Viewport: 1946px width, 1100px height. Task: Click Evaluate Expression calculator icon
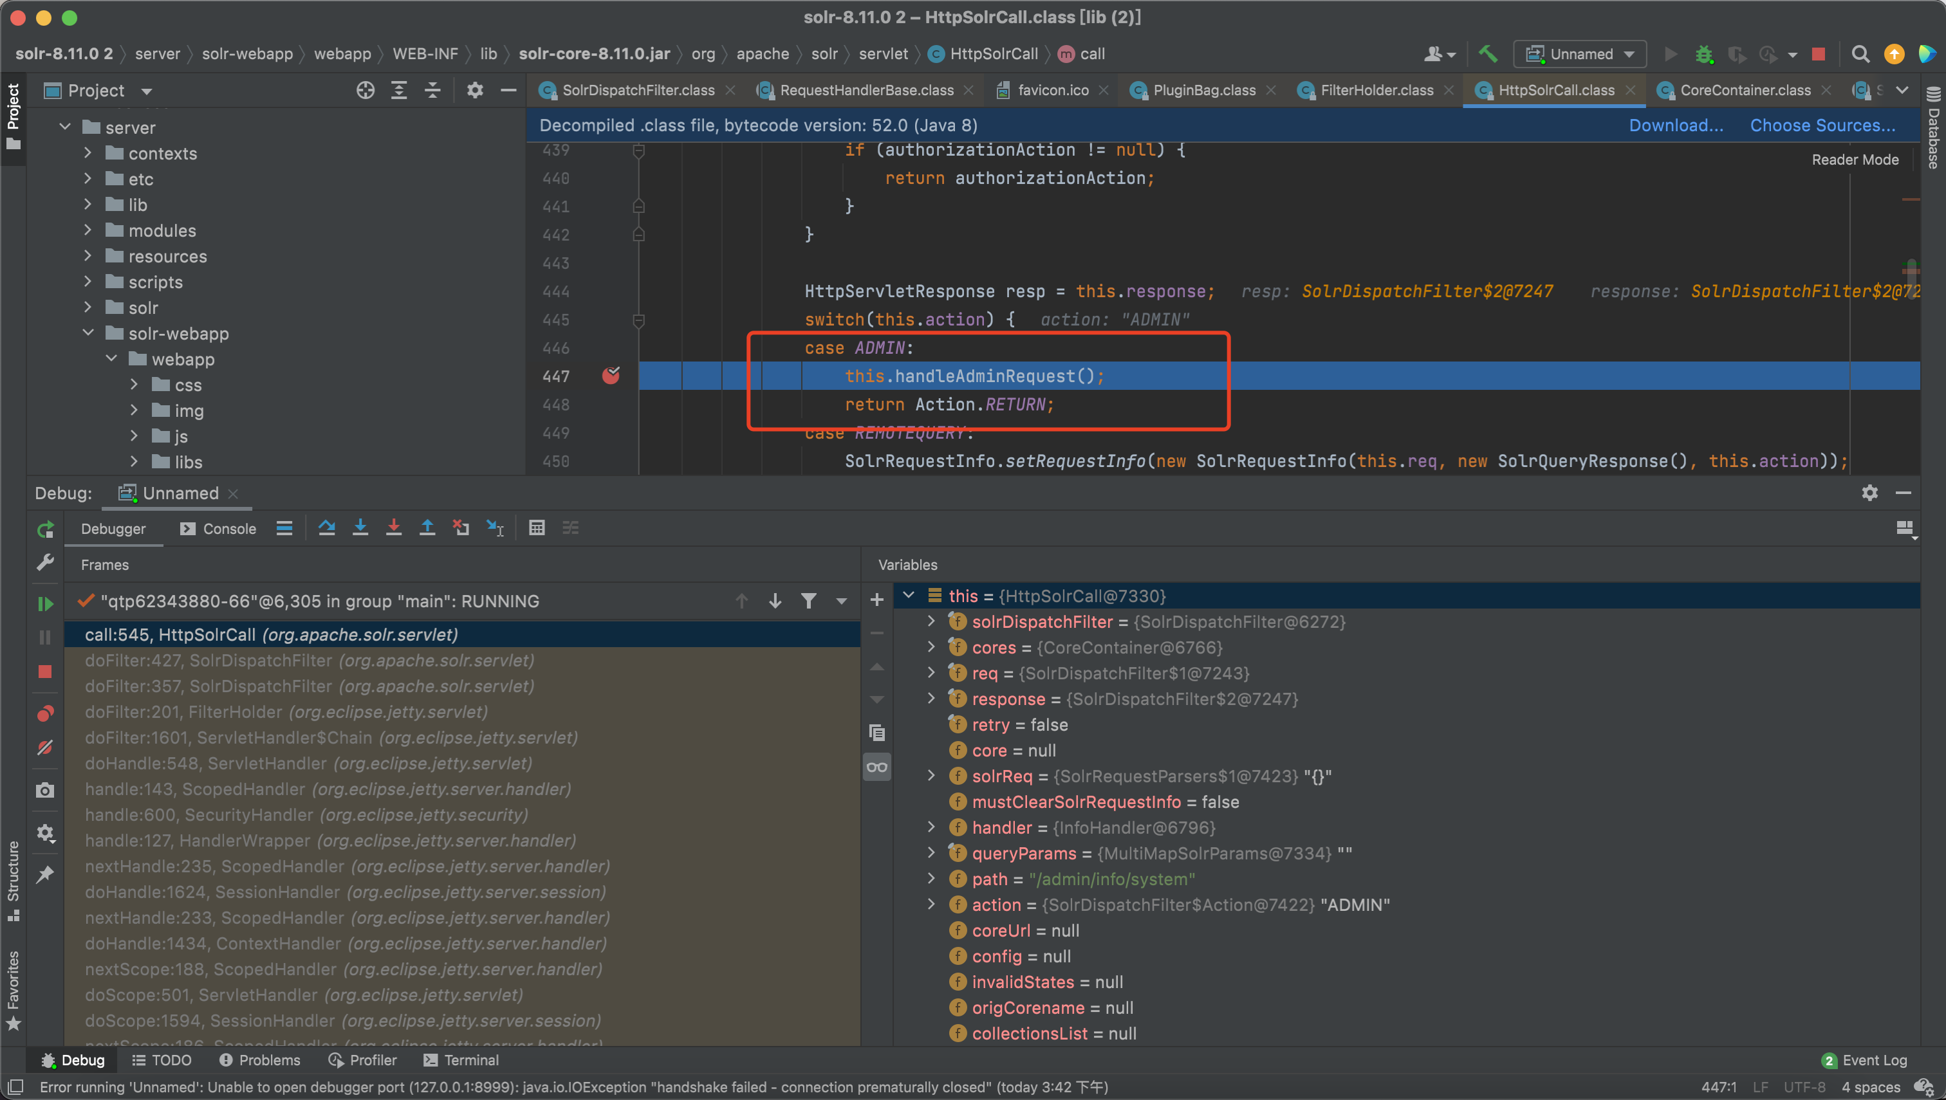click(537, 528)
